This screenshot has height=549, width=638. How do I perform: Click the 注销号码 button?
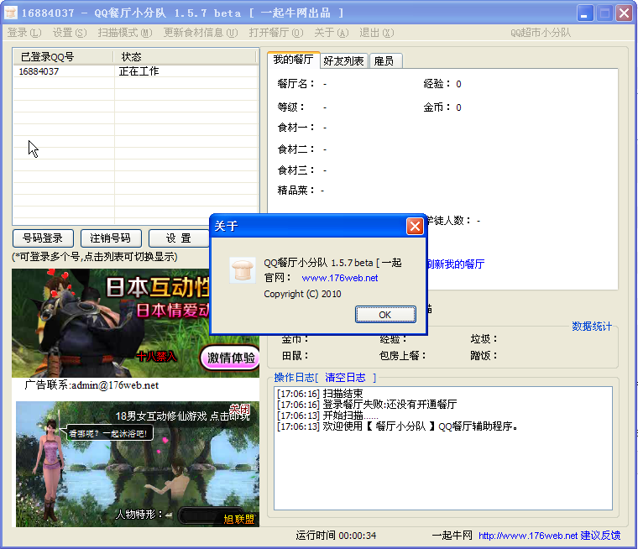pyautogui.click(x=111, y=238)
